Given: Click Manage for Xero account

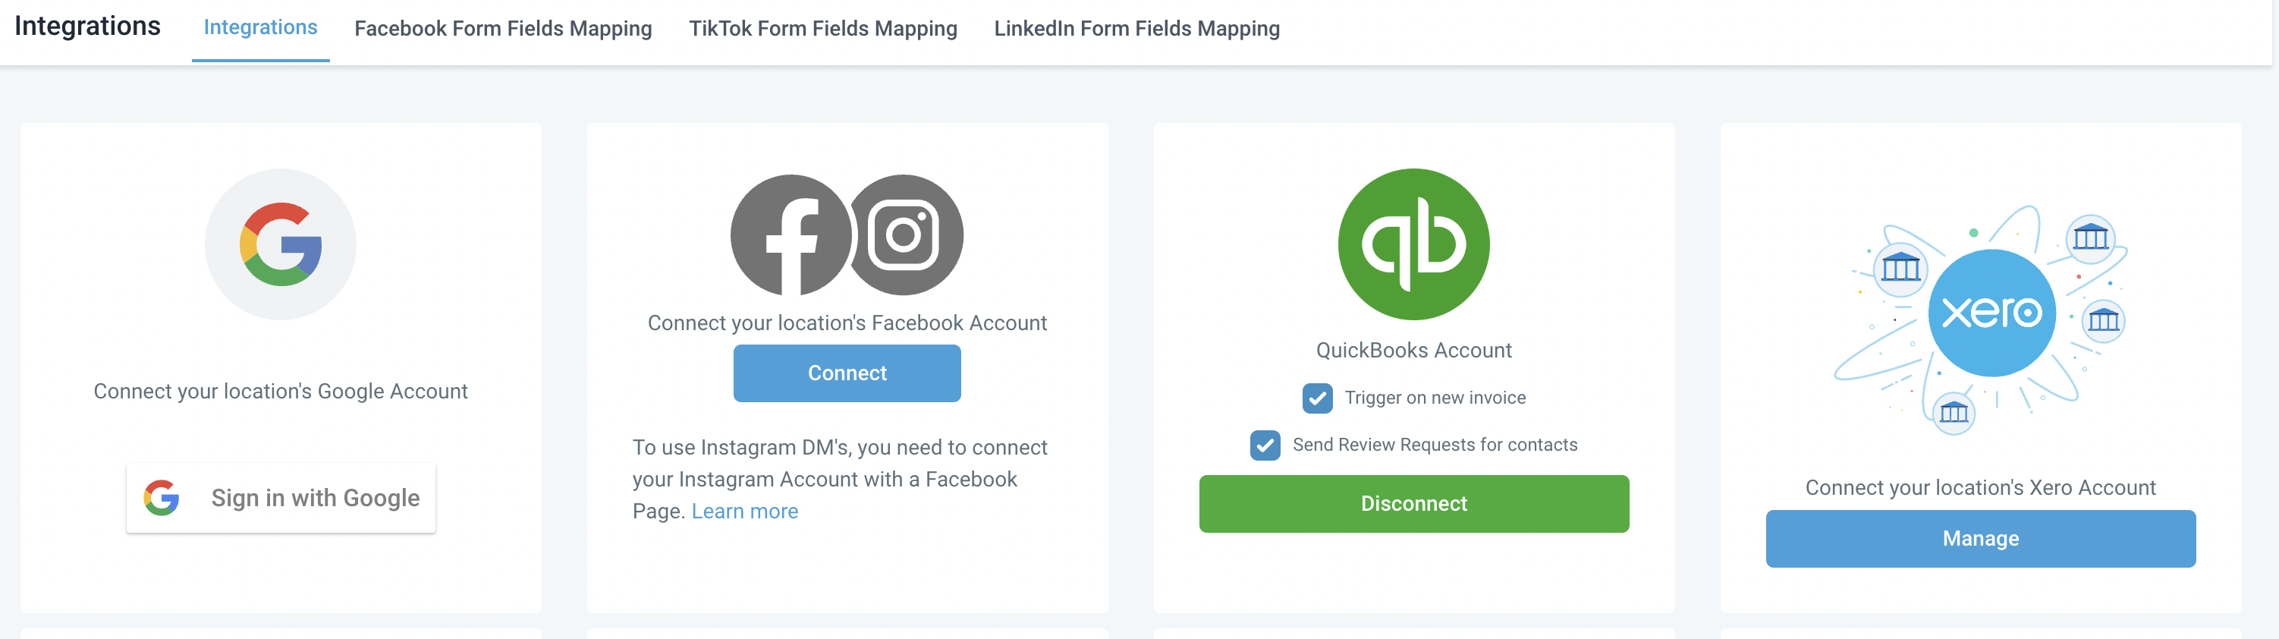Looking at the screenshot, I should click(1980, 538).
